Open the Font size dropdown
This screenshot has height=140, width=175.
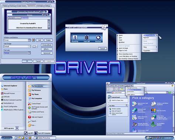coord(29,53)
